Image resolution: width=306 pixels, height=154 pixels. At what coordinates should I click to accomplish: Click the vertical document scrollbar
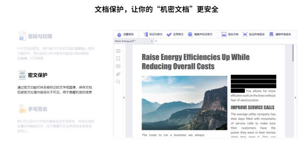point(293,53)
